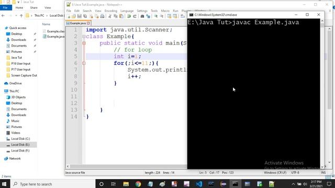335x188 pixels.
Task: Click the Close All icon in Notepad++ toolbar
Action: (x=96, y=16)
